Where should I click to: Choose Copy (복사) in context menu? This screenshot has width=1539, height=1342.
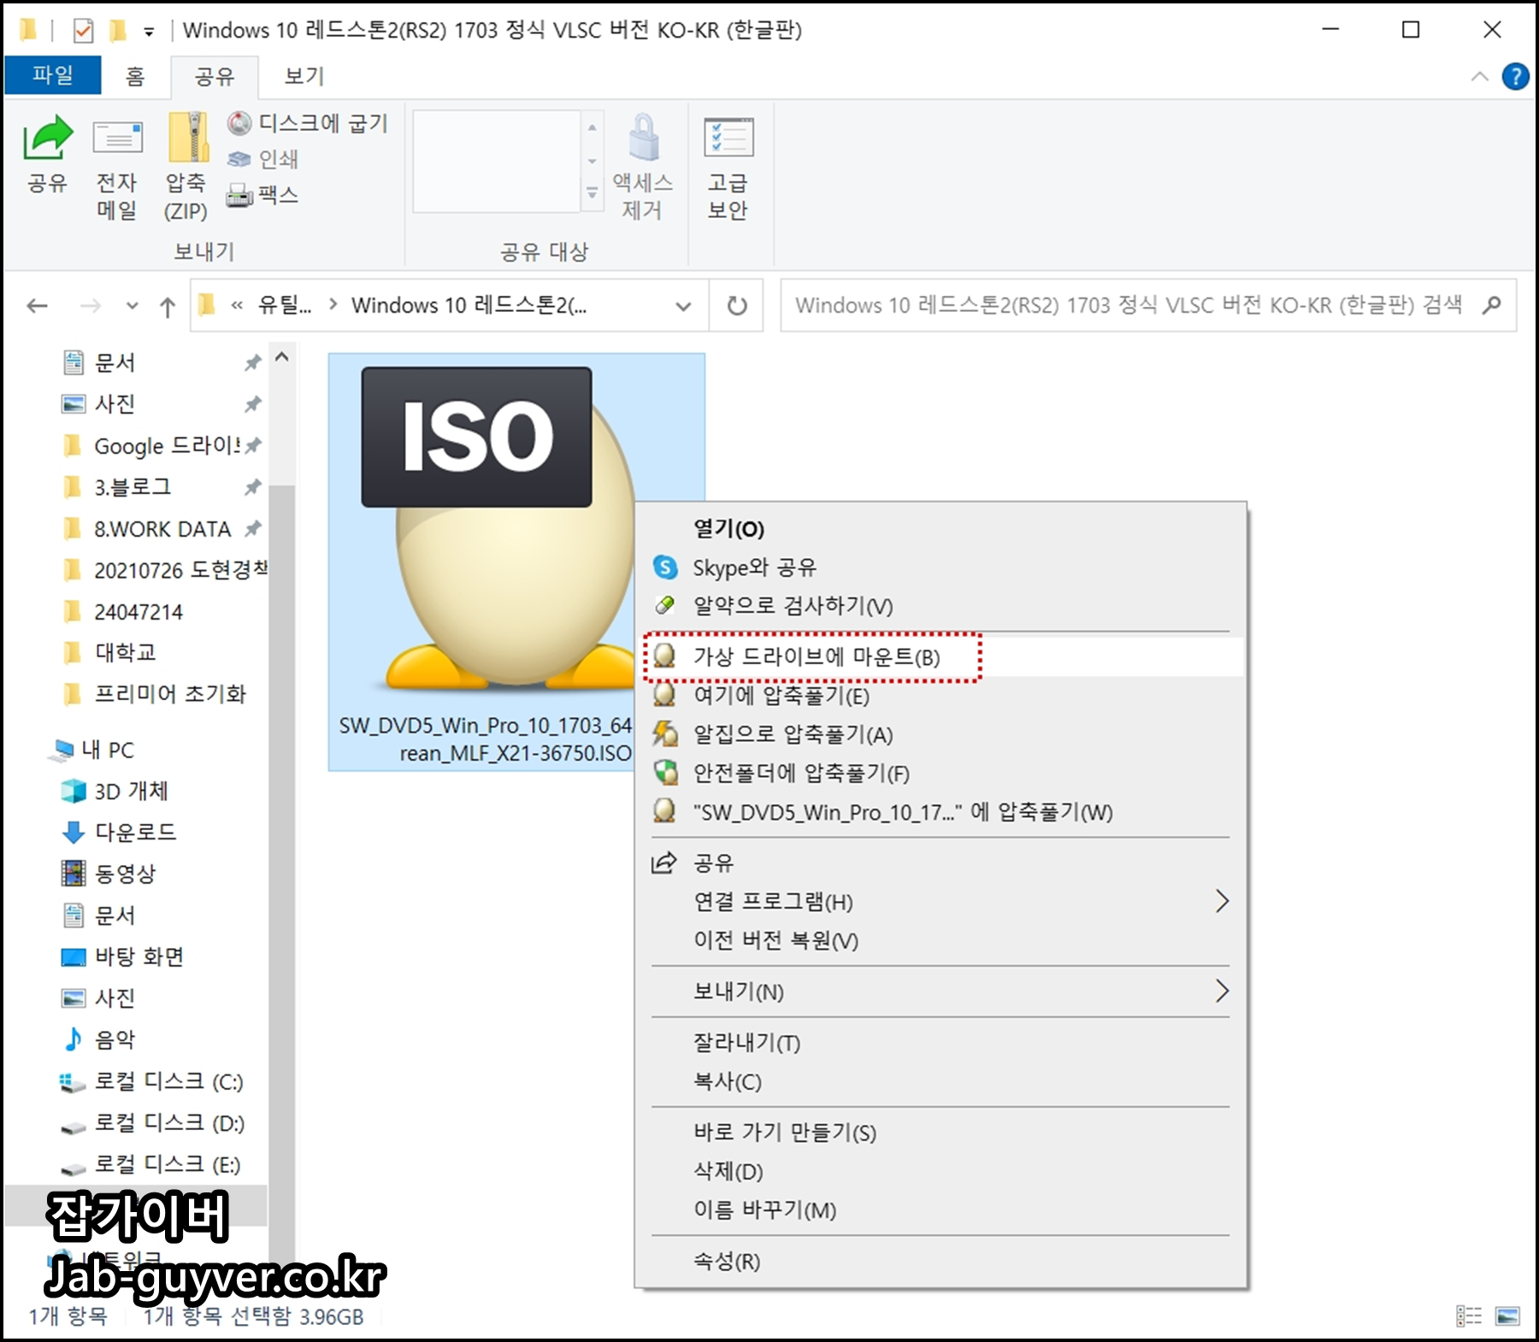point(940,1081)
